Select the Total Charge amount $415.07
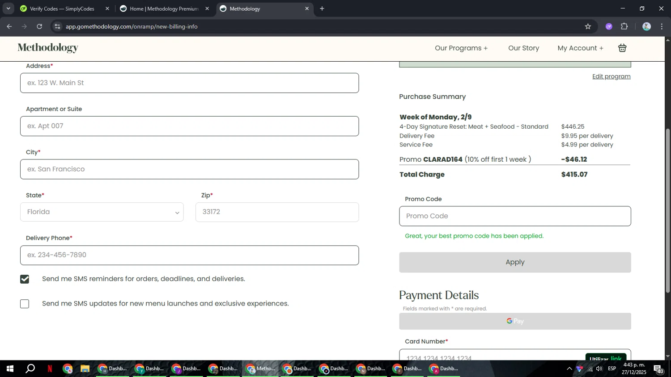The width and height of the screenshot is (671, 377). point(574,175)
